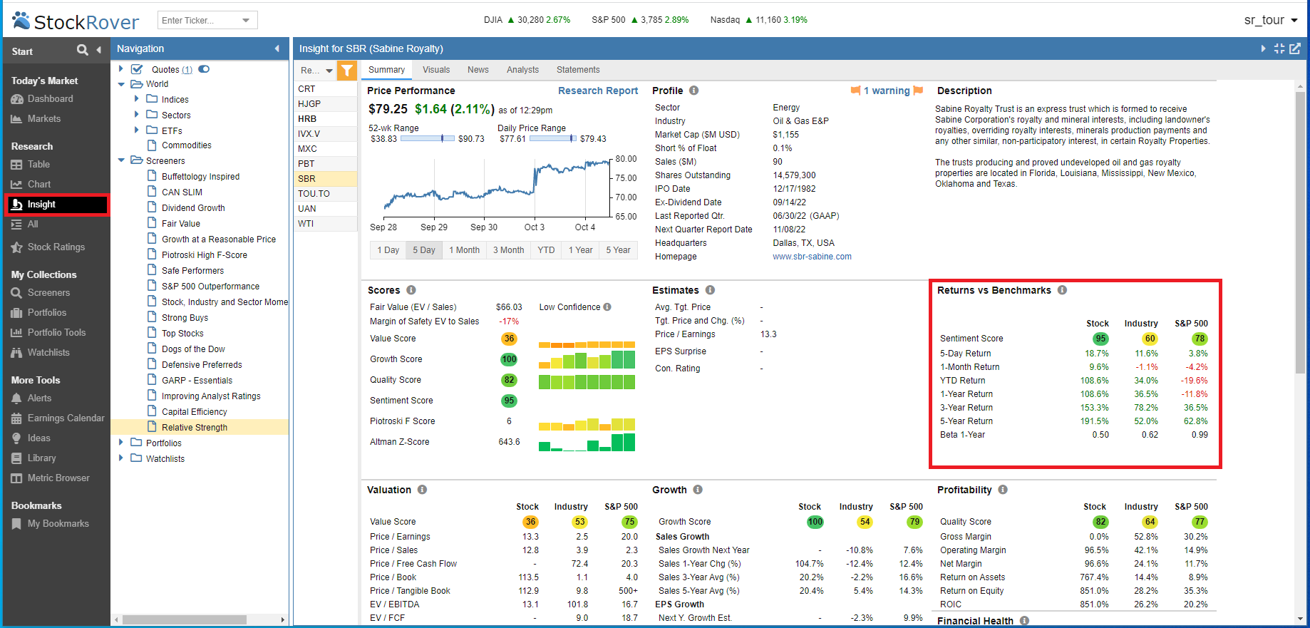Open the Dogs of the Dow screener
This screenshot has width=1310, height=628.
pos(192,349)
